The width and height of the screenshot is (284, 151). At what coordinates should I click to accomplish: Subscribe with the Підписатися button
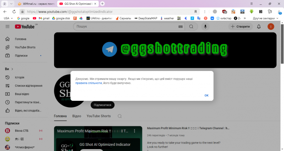(x=102, y=105)
